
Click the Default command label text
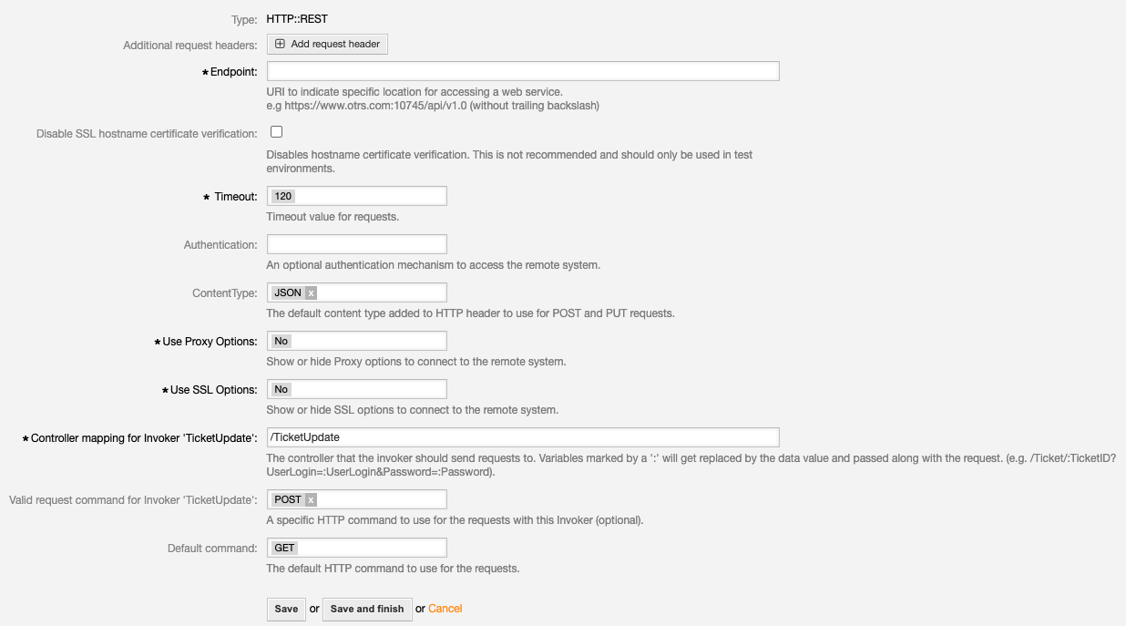[x=212, y=549]
